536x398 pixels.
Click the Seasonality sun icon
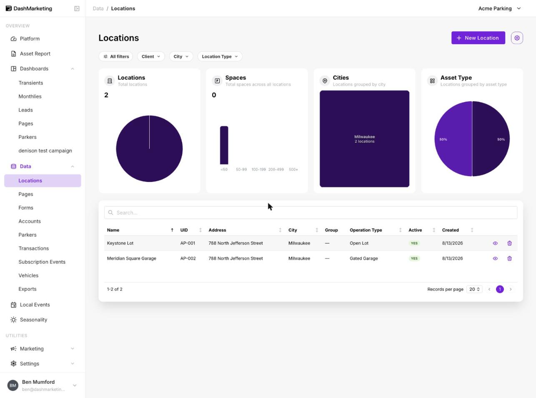point(13,320)
